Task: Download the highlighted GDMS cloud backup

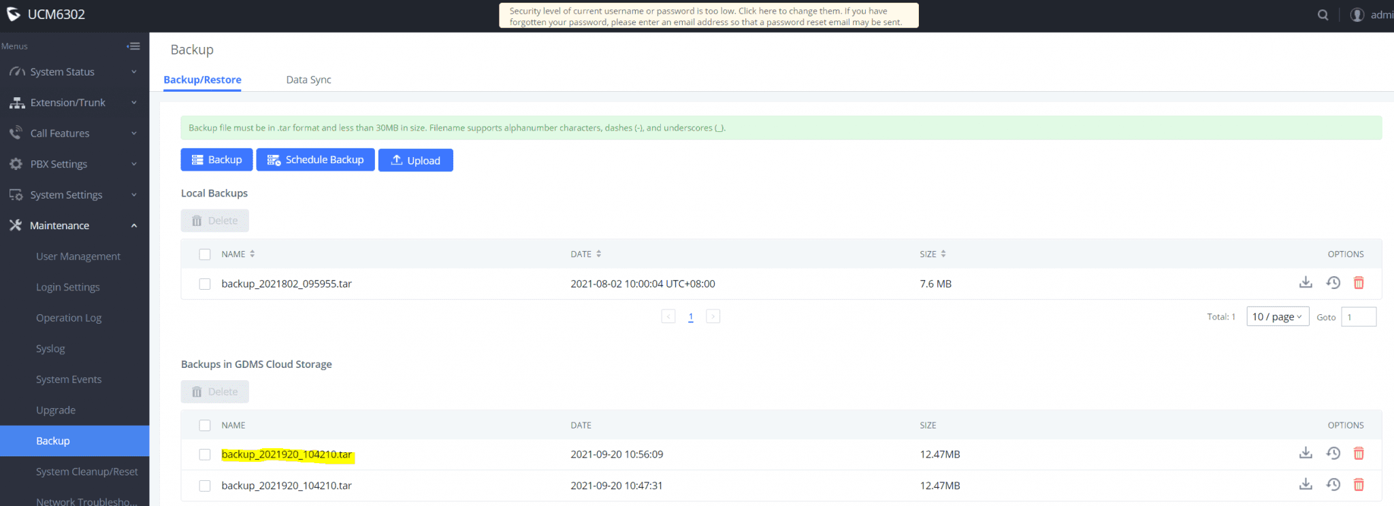Action: coord(1305,454)
